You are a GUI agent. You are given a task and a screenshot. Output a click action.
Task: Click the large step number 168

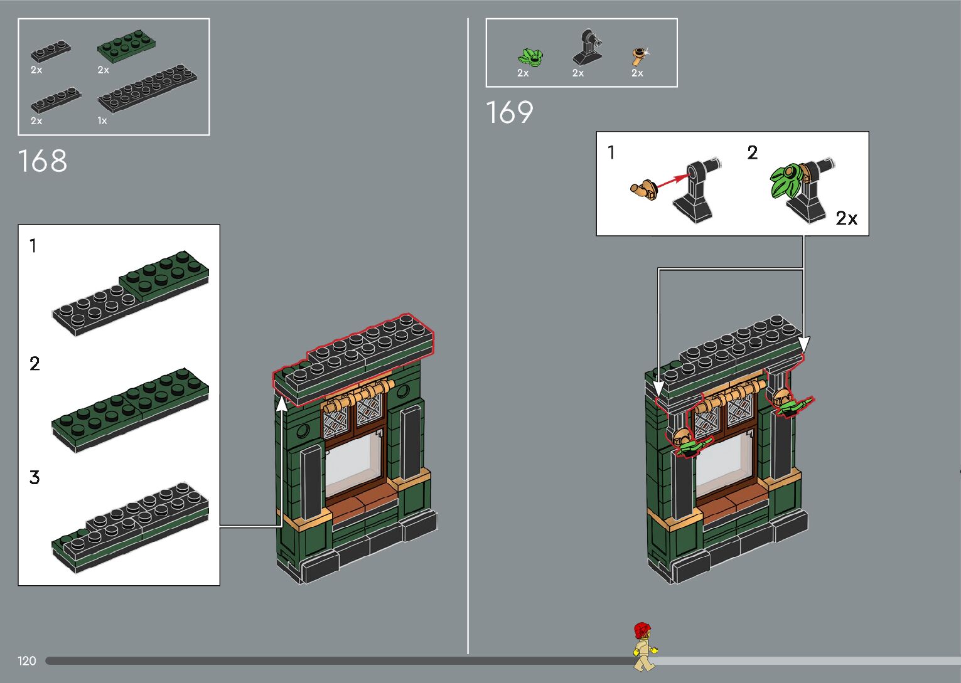[43, 161]
